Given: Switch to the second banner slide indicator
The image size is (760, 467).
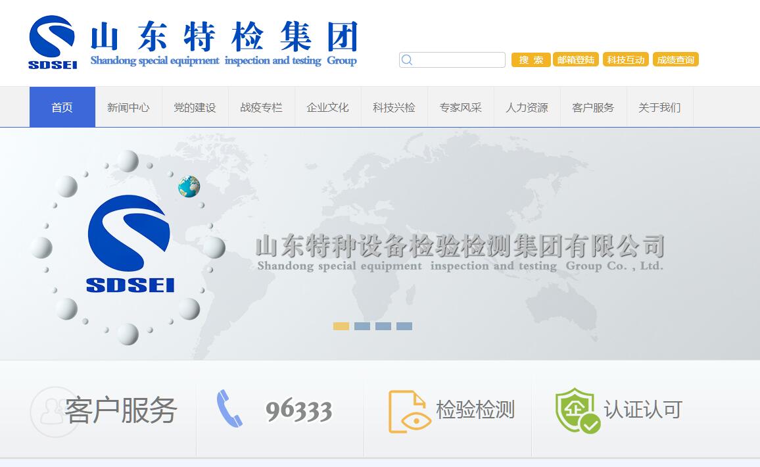Looking at the screenshot, I should pos(362,326).
